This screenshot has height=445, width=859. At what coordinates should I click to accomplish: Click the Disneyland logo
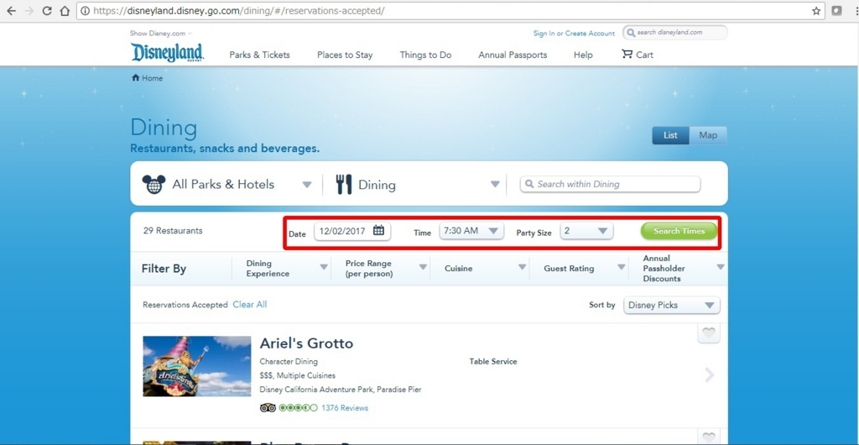click(167, 53)
